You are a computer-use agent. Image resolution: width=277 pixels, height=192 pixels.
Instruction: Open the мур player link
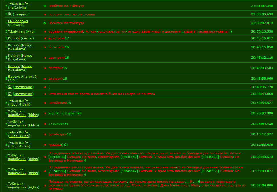(30, 31)
